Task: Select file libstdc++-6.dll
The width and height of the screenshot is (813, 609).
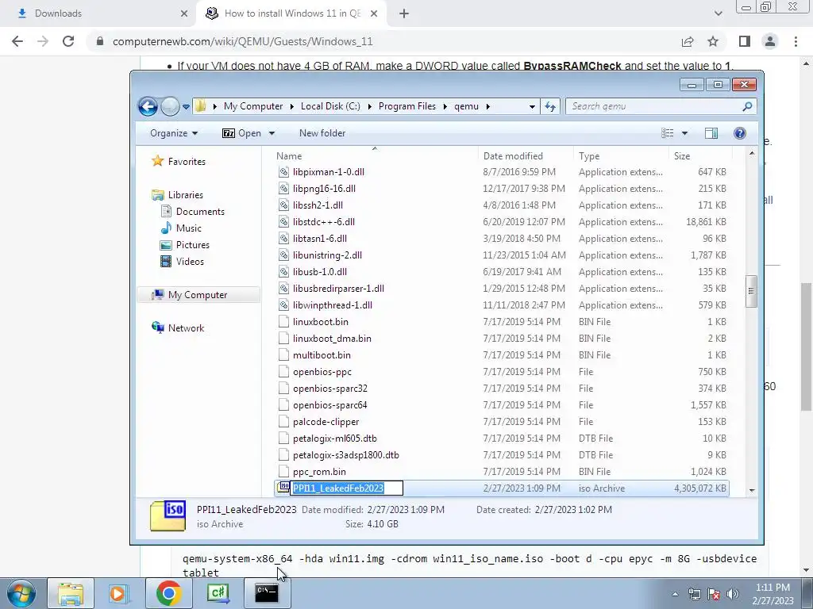Action: tap(324, 222)
